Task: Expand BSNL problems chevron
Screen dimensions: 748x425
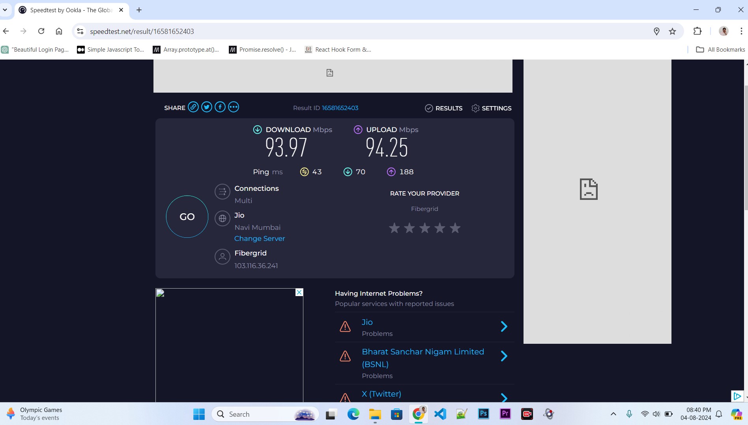Action: (504, 356)
